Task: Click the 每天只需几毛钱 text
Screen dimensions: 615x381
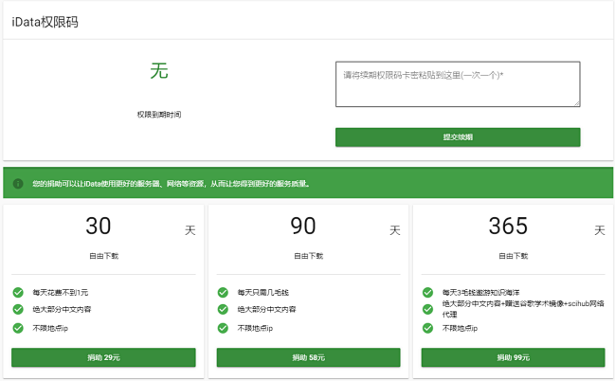Action: coord(262,292)
